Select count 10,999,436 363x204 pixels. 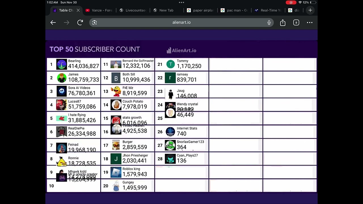coord(136,80)
